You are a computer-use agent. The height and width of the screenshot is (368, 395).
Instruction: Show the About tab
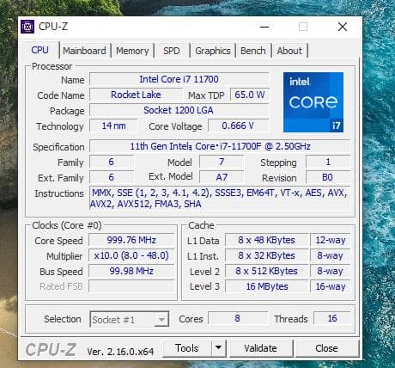(x=289, y=51)
